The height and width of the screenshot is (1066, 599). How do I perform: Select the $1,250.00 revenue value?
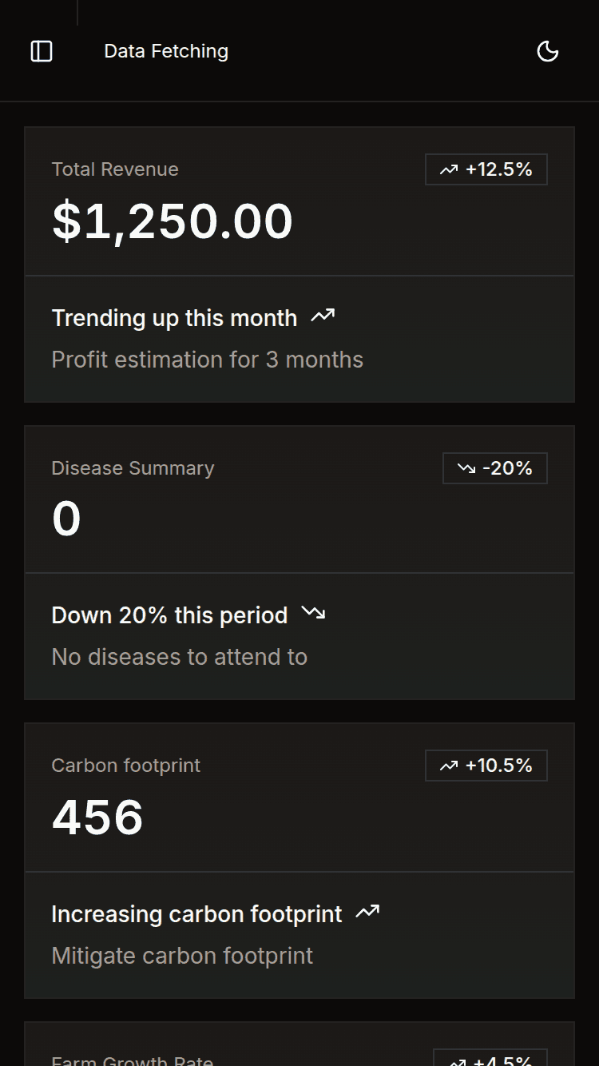(x=173, y=221)
